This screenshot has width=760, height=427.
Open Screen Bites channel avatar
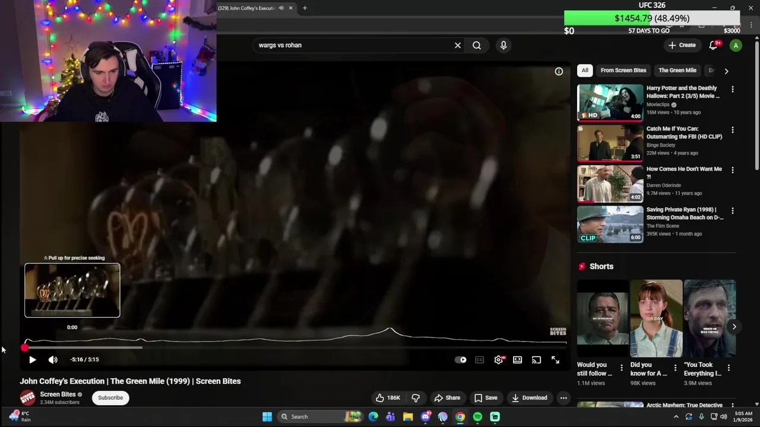point(27,398)
